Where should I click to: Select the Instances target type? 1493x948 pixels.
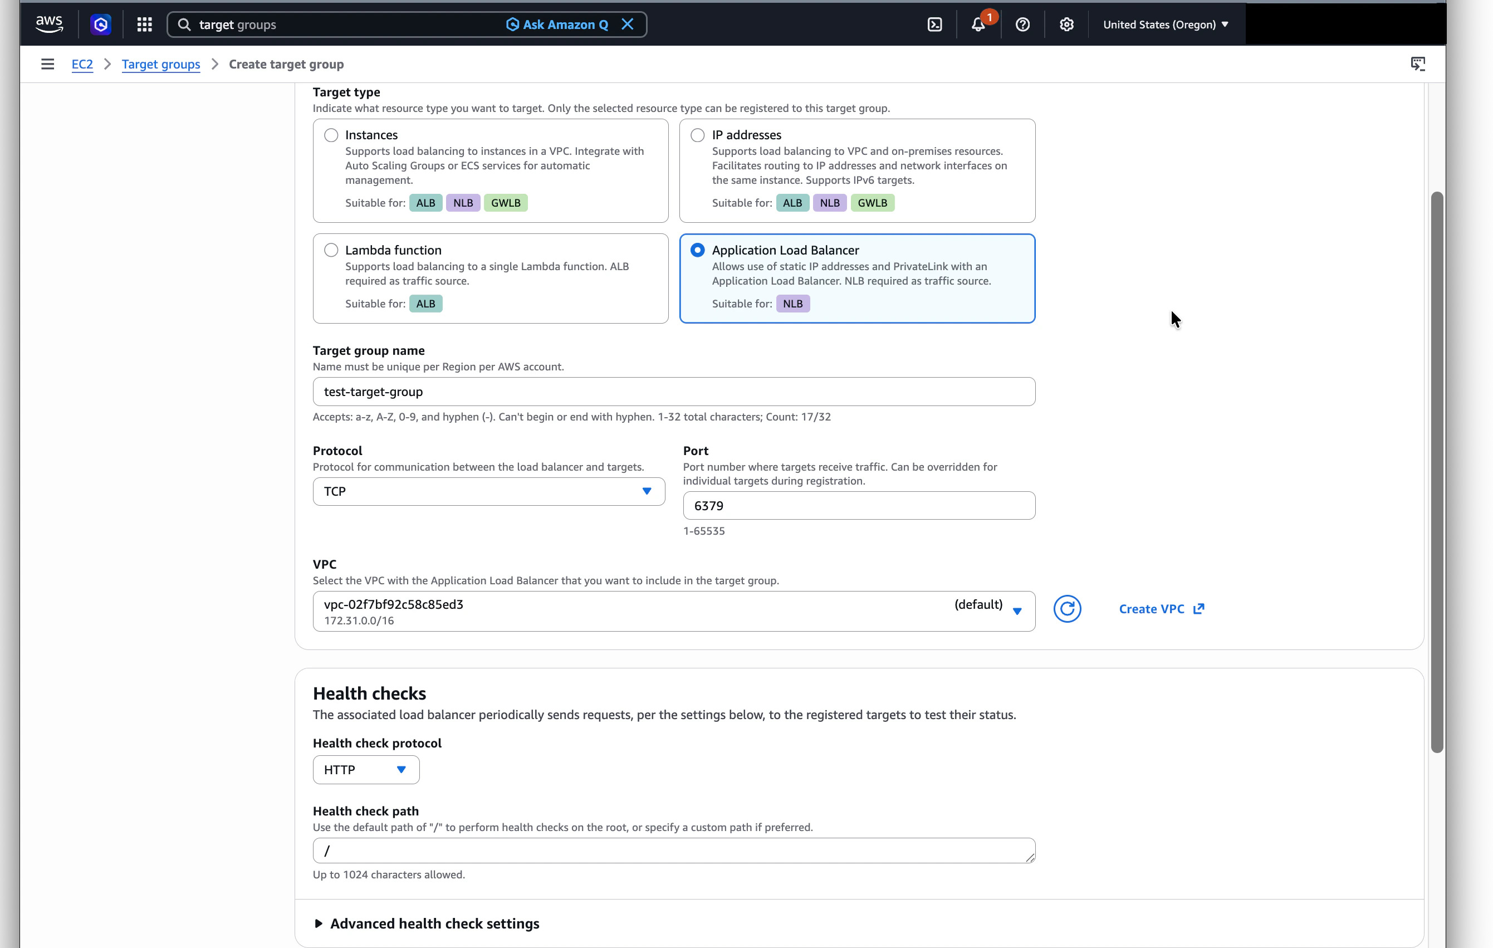click(x=331, y=135)
